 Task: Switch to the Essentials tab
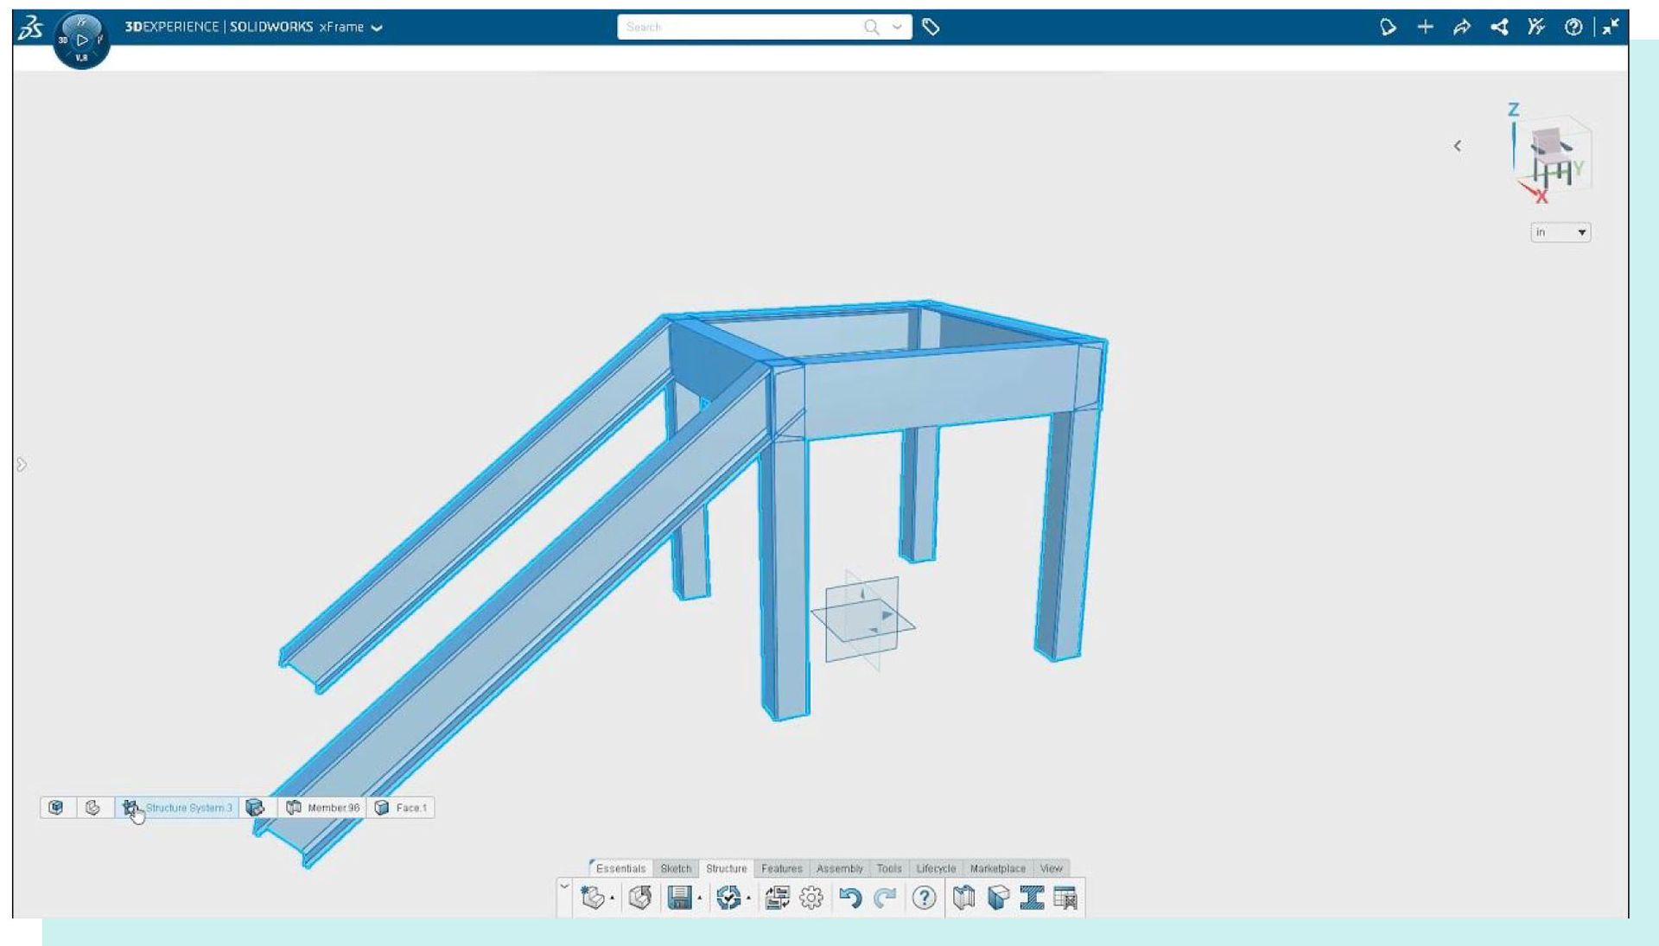620,868
